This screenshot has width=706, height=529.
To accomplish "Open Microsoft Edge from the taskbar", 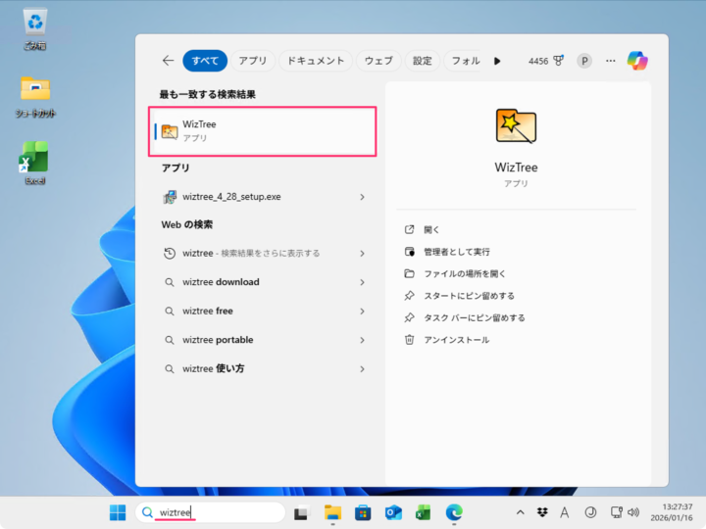I will coord(454,512).
